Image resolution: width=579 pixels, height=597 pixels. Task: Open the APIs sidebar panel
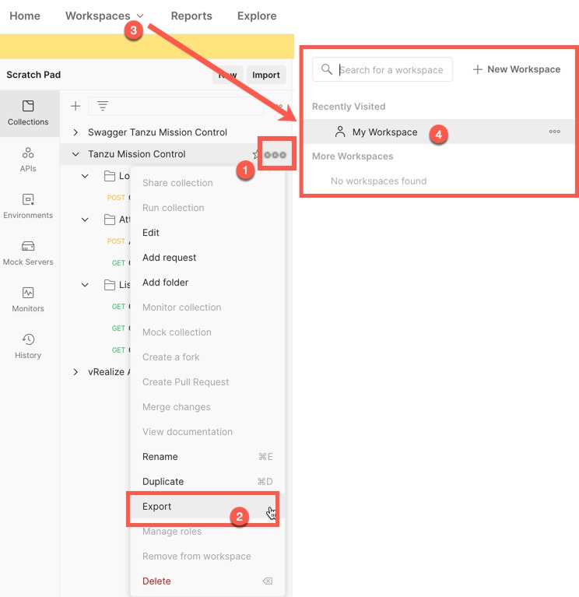point(28,160)
